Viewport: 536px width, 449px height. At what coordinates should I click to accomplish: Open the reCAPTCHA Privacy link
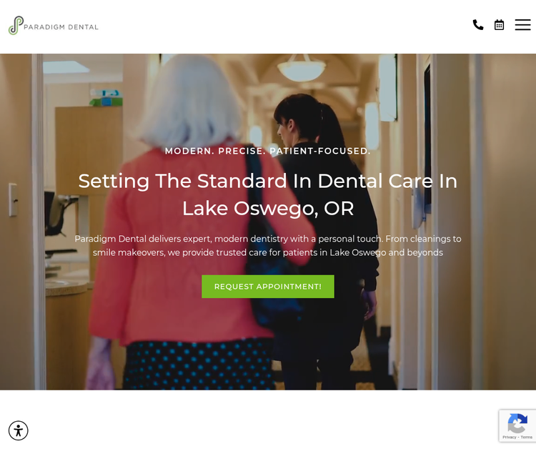[x=509, y=437]
